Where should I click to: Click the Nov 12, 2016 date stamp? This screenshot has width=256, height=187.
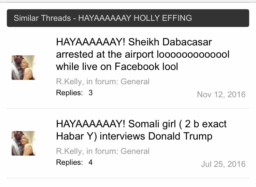(221, 95)
